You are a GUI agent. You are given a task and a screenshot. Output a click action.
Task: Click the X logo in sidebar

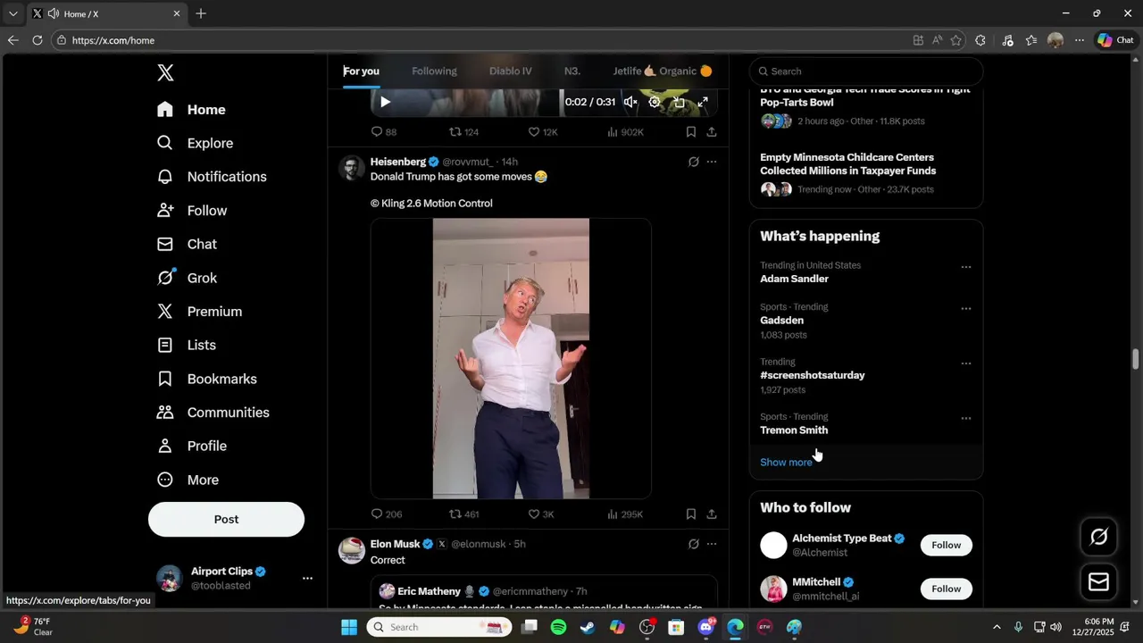click(x=165, y=73)
